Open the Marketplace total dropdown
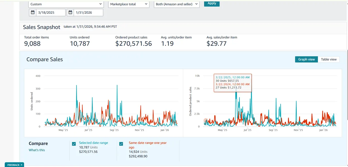 pos(129,4)
